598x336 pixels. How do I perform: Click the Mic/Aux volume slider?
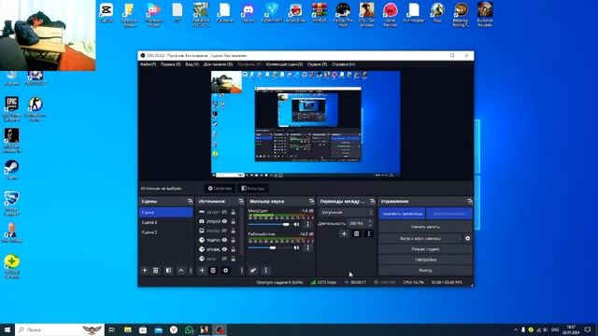(269, 225)
